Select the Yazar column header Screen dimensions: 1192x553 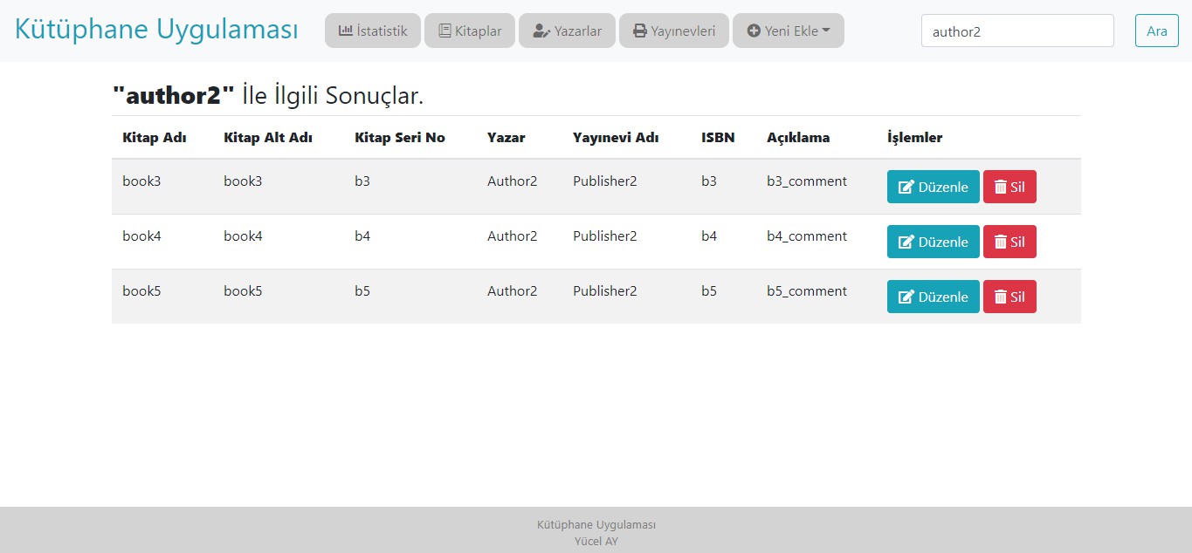click(x=506, y=138)
